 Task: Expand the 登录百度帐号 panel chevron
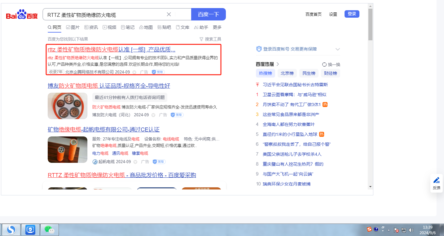click(338, 49)
